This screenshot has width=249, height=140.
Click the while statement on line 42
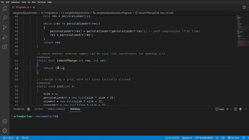pos(72,24)
